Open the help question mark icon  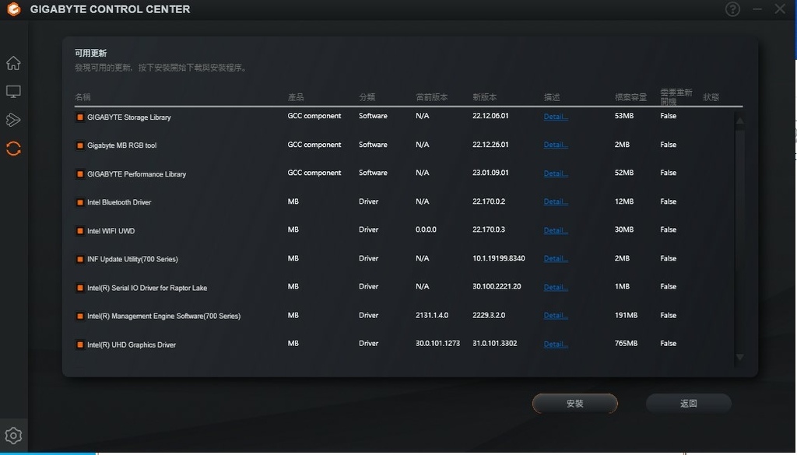point(732,9)
